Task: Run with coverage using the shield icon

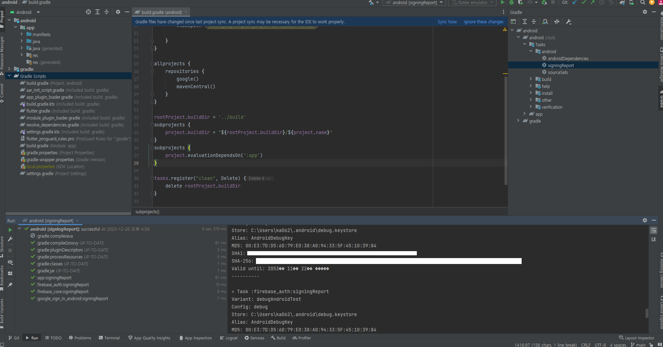Action: (520, 2)
